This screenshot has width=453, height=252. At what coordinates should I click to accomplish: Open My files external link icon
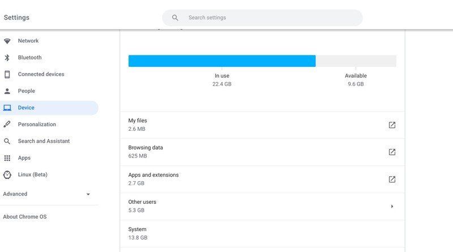[392, 125]
